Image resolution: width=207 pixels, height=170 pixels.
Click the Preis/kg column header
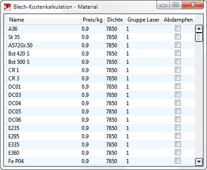[92, 20]
